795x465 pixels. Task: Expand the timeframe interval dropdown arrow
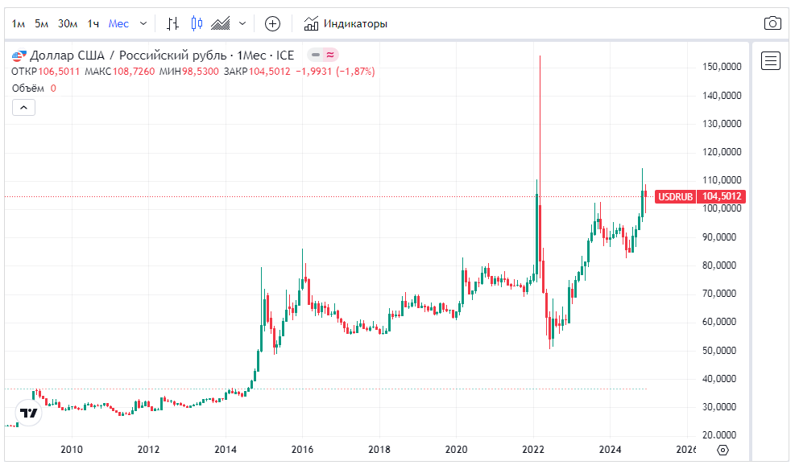coord(143,23)
